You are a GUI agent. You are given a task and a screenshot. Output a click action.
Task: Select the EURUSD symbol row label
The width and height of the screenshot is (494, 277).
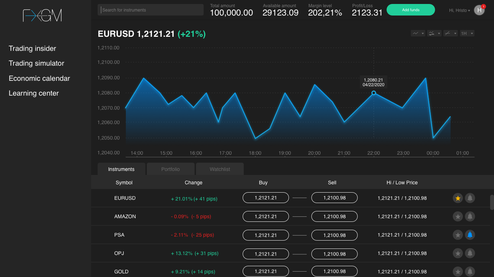coord(125,198)
